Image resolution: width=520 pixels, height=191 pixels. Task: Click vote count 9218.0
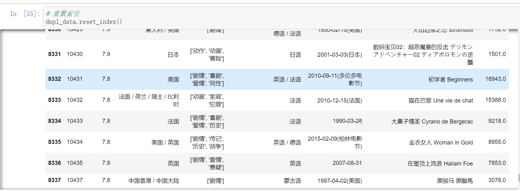point(497,121)
